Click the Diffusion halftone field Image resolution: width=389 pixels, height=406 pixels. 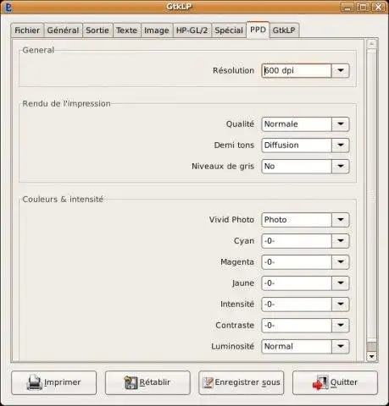point(297,145)
